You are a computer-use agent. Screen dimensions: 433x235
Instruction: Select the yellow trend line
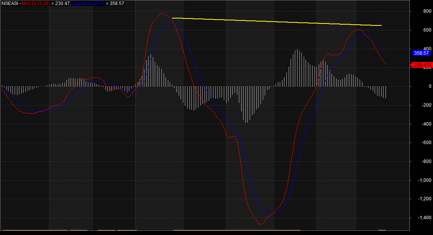tap(277, 22)
